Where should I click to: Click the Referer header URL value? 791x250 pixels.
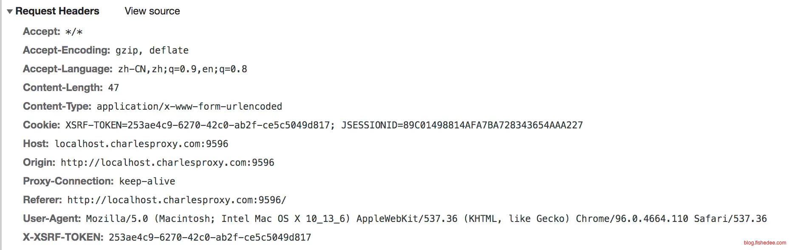pyautogui.click(x=177, y=200)
